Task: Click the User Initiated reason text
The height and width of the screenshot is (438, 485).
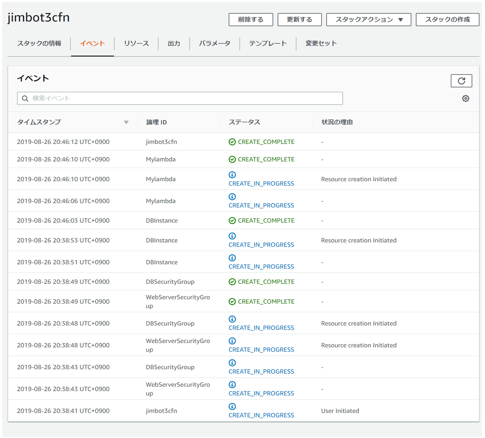Action: (x=340, y=411)
